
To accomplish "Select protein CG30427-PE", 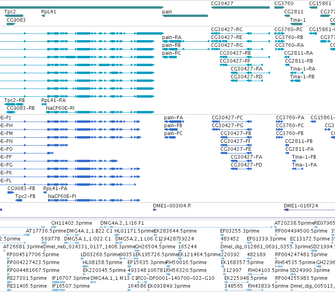I will 236,149.
